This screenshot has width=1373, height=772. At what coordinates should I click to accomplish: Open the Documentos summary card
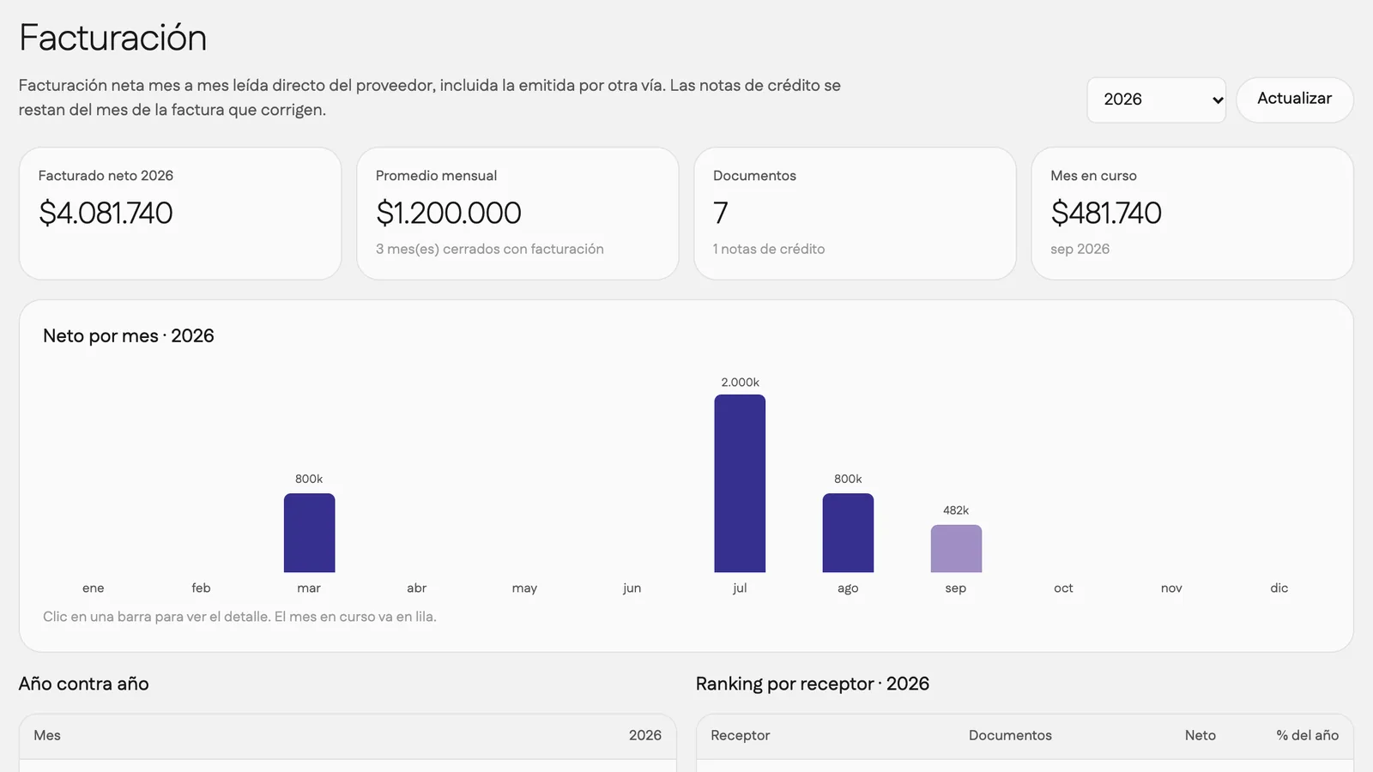coord(855,214)
